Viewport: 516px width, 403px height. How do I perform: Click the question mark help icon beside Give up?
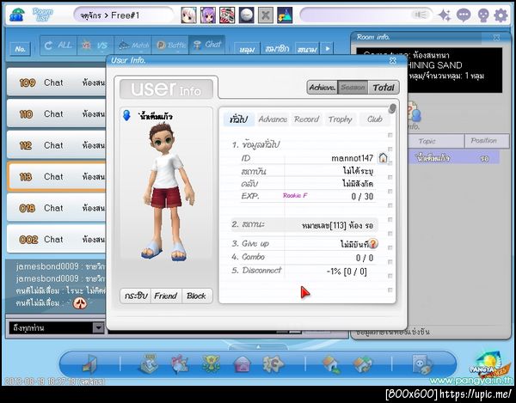[372, 244]
